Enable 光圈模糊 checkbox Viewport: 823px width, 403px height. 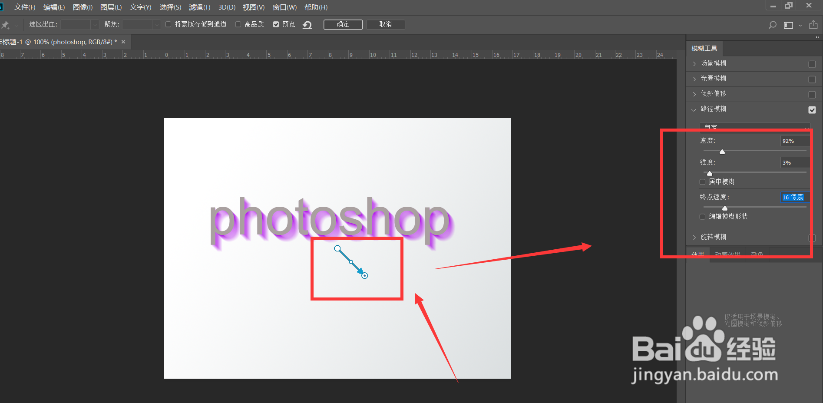[x=812, y=79]
